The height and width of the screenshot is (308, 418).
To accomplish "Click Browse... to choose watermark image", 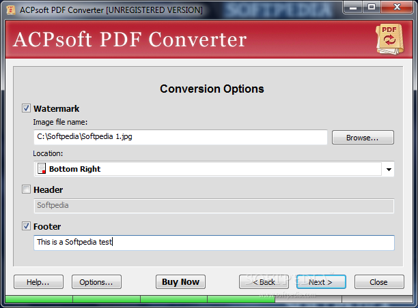I will tap(363, 138).
